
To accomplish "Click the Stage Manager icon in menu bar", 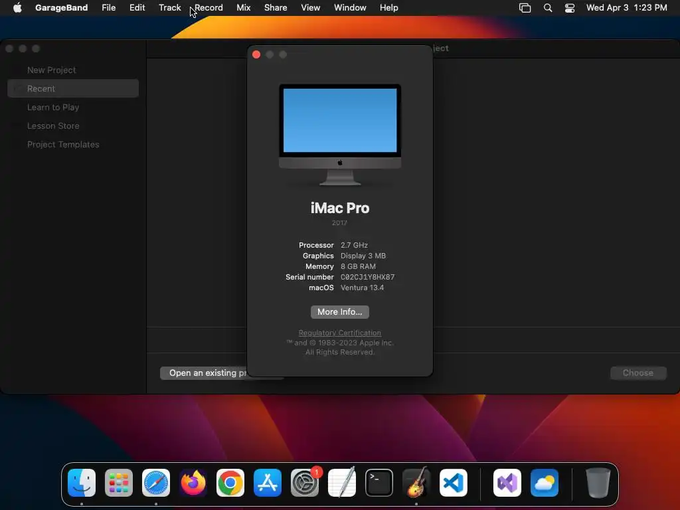I will tap(525, 8).
